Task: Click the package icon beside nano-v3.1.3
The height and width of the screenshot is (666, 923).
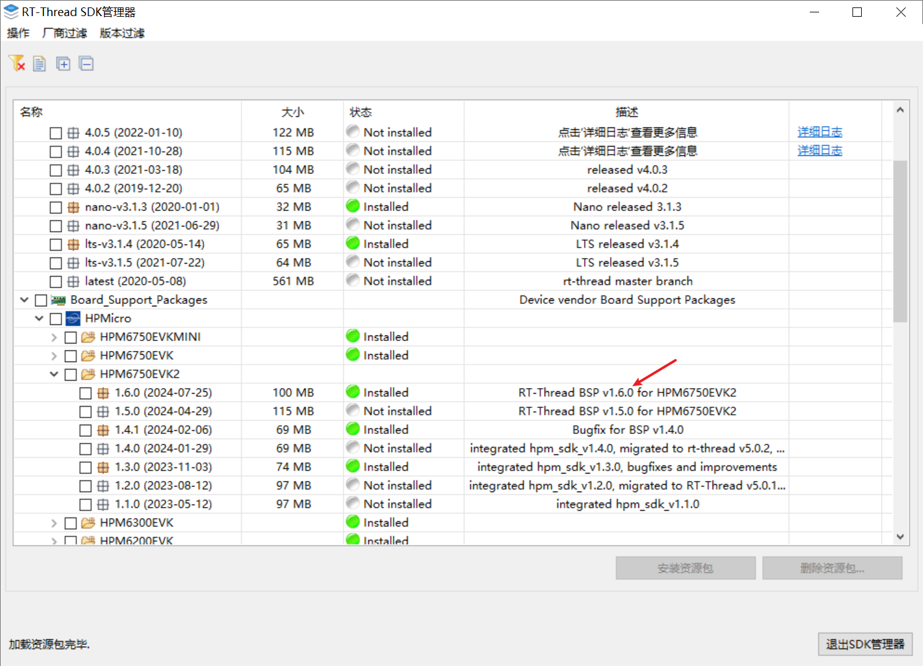Action: 74,207
